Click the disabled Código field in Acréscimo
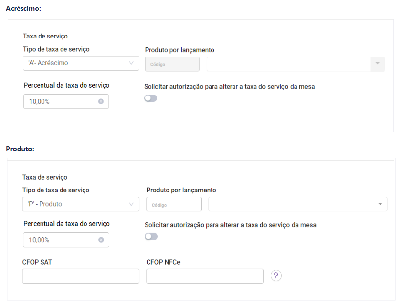The width and height of the screenshot is (402, 306). click(172, 64)
